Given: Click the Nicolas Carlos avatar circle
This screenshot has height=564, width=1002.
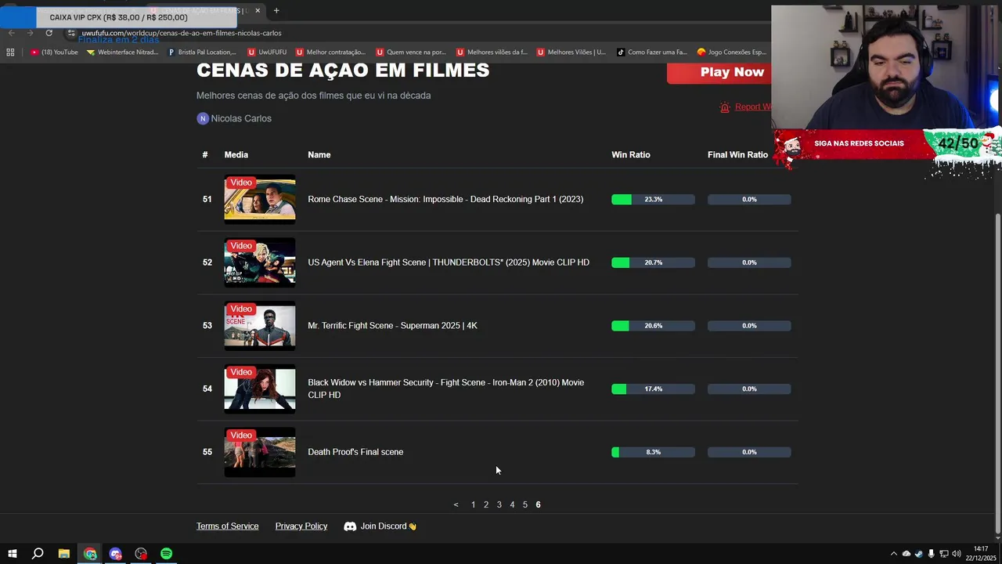Looking at the screenshot, I should [x=203, y=118].
